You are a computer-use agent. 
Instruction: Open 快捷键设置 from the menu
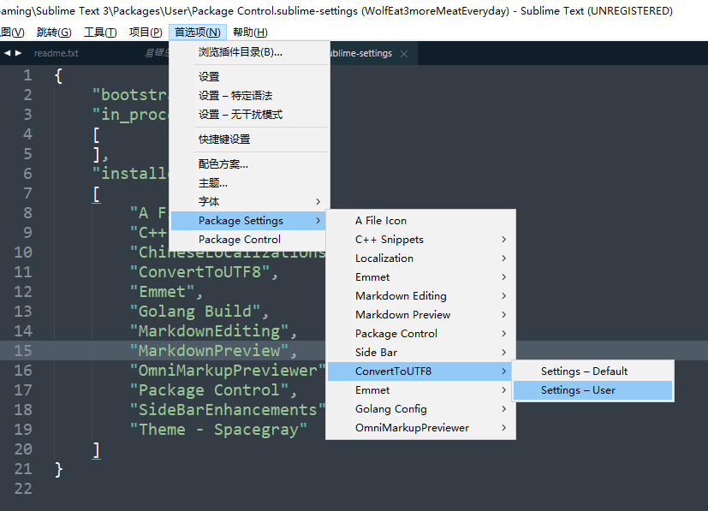pyautogui.click(x=249, y=140)
